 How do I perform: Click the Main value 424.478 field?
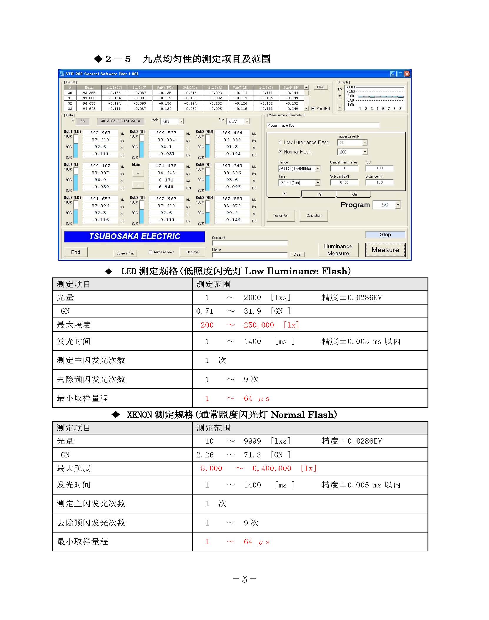(x=166, y=166)
